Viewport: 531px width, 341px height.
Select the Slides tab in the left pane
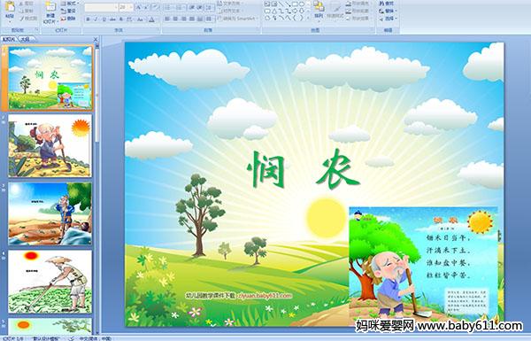point(9,39)
